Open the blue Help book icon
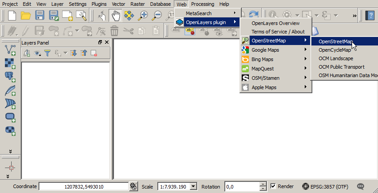The height and width of the screenshot is (193, 378). (x=370, y=16)
